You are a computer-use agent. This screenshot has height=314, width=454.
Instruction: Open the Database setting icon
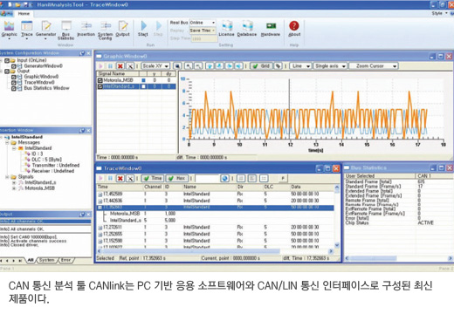247,29
